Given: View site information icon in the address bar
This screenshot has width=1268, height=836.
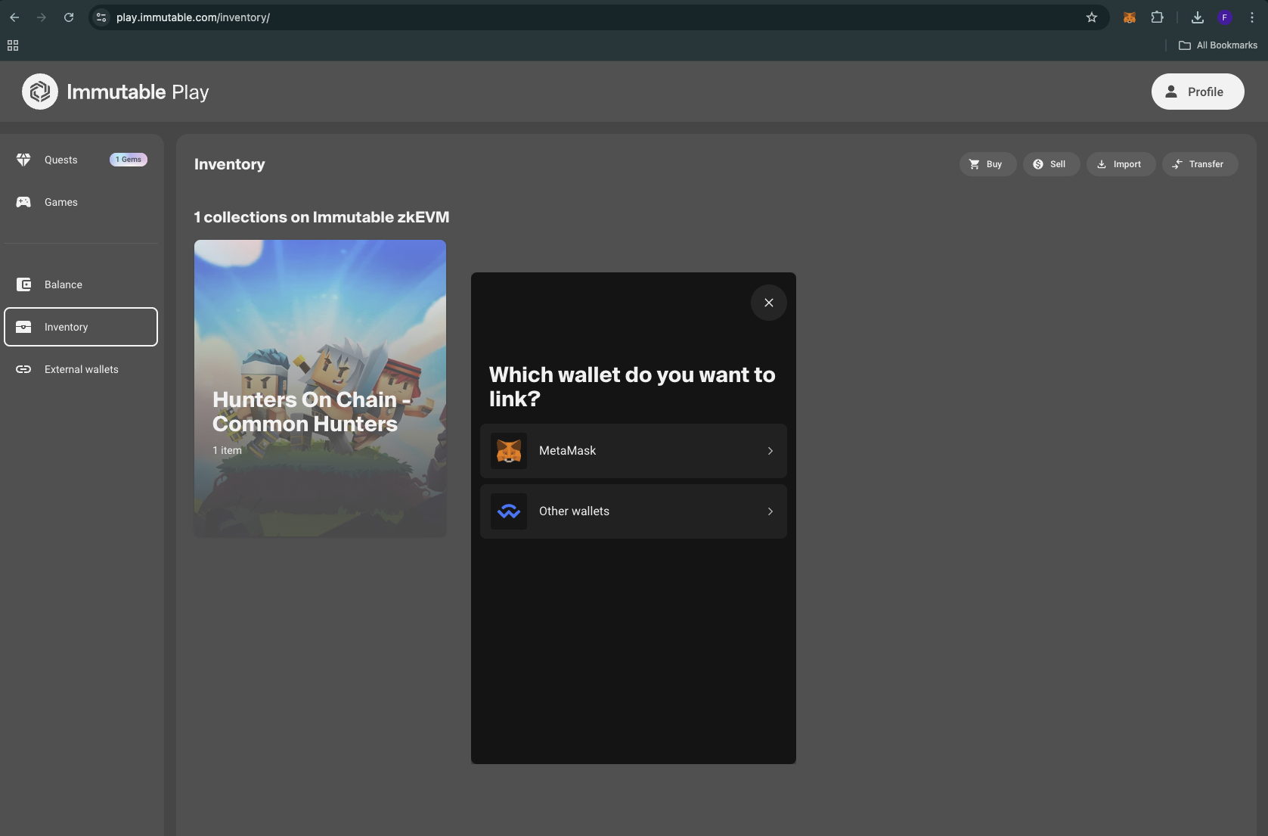Looking at the screenshot, I should click(101, 17).
